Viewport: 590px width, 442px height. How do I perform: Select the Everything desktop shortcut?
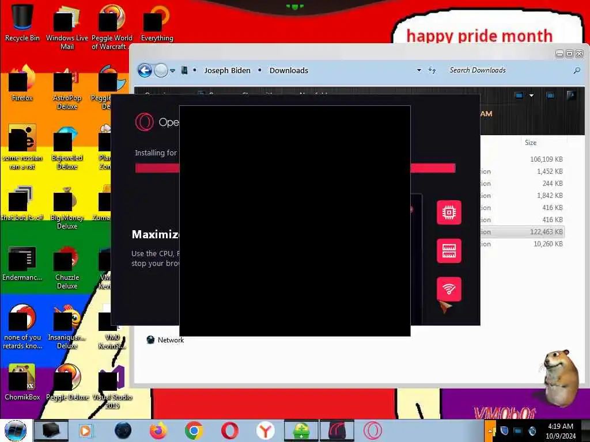pyautogui.click(x=157, y=22)
